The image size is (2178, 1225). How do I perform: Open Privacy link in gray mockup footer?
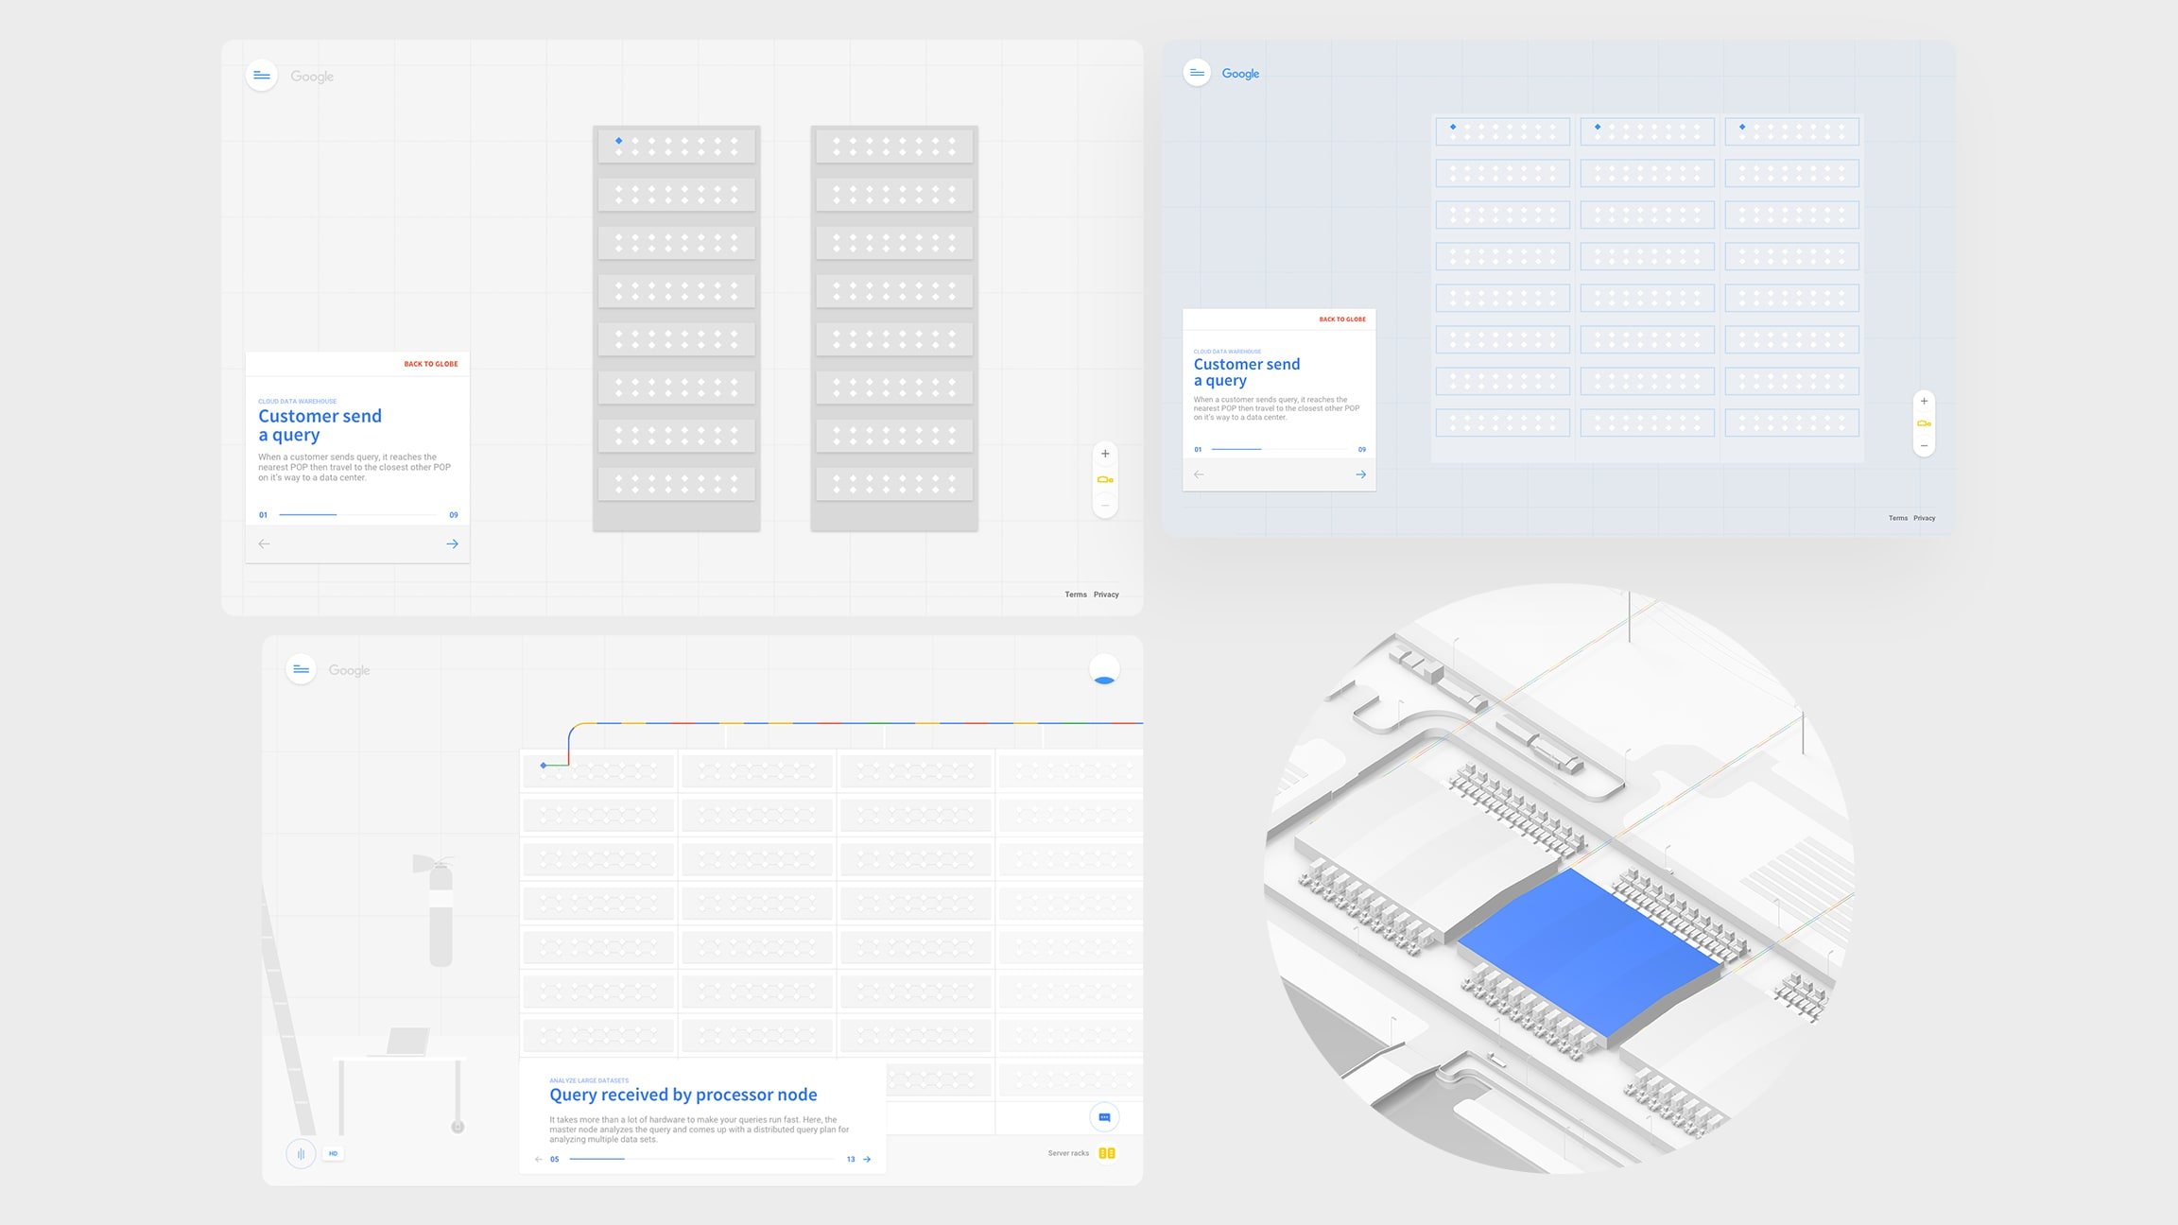[1106, 595]
